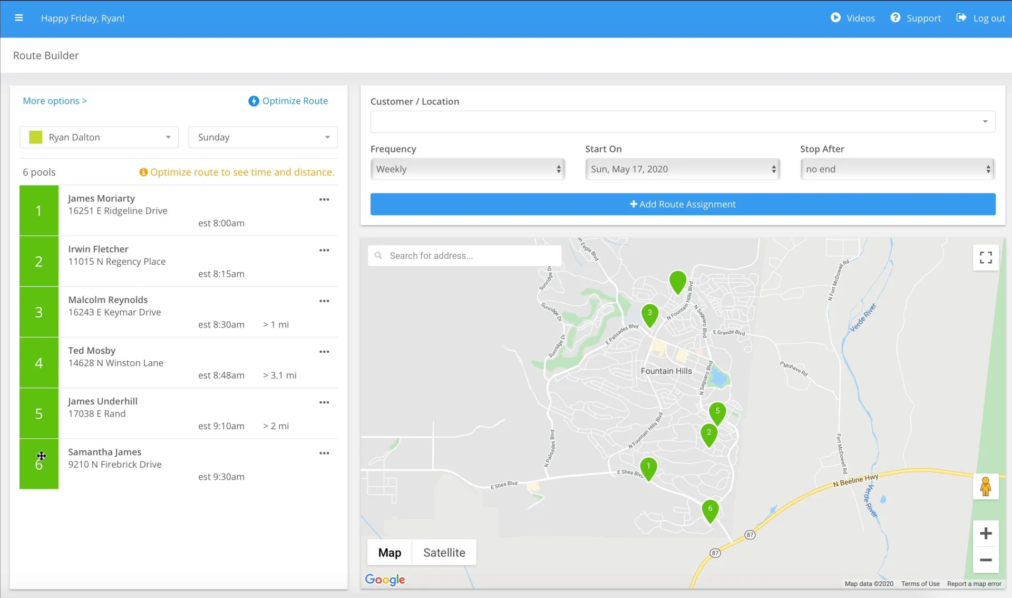Image resolution: width=1012 pixels, height=598 pixels.
Task: Click the Log out link
Action: [x=989, y=18]
